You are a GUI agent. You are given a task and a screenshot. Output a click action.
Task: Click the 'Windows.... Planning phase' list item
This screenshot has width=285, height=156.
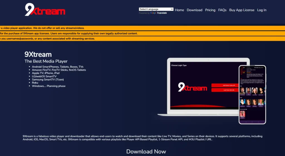49,86
